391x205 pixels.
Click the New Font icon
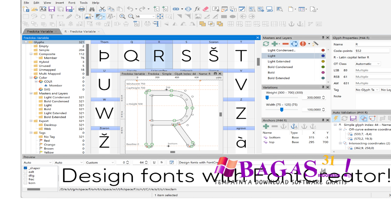pos(26,9)
